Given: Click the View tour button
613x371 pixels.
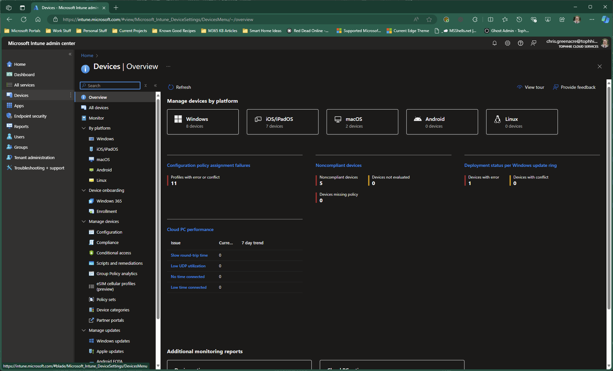Looking at the screenshot, I should point(531,87).
